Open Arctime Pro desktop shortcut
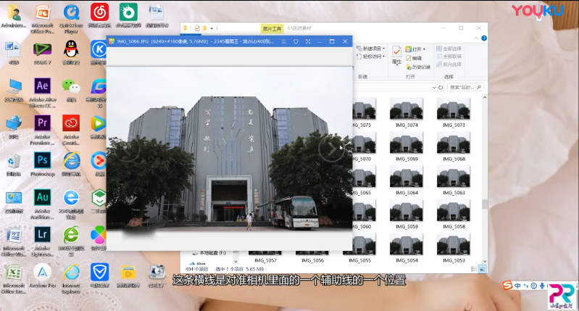 [42, 273]
